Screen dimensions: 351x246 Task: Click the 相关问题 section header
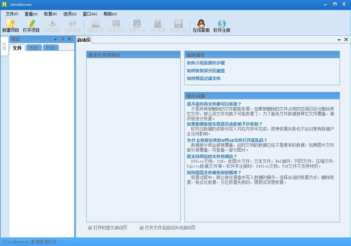[x=262, y=96]
